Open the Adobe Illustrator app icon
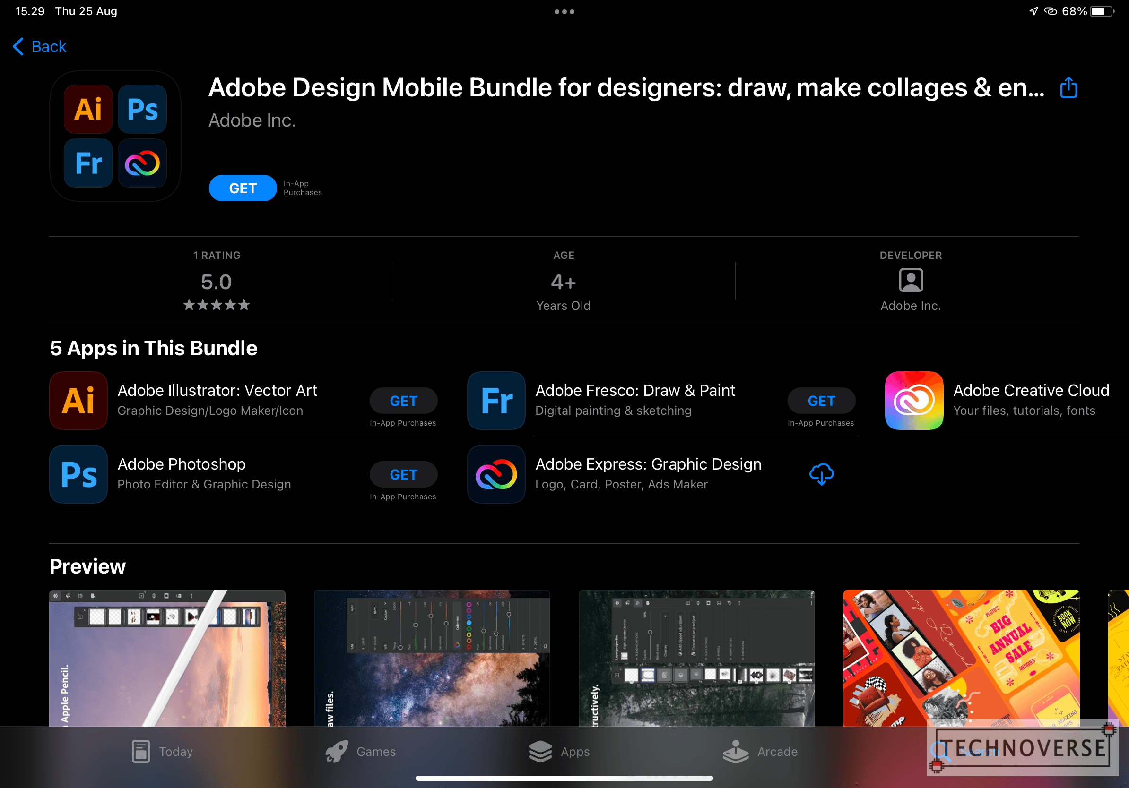The height and width of the screenshot is (788, 1129). coord(78,401)
